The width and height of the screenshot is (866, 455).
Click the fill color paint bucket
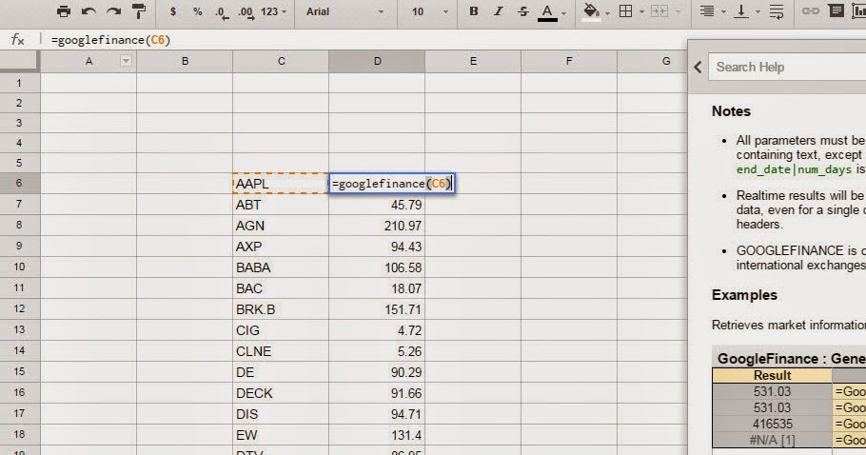[x=592, y=12]
